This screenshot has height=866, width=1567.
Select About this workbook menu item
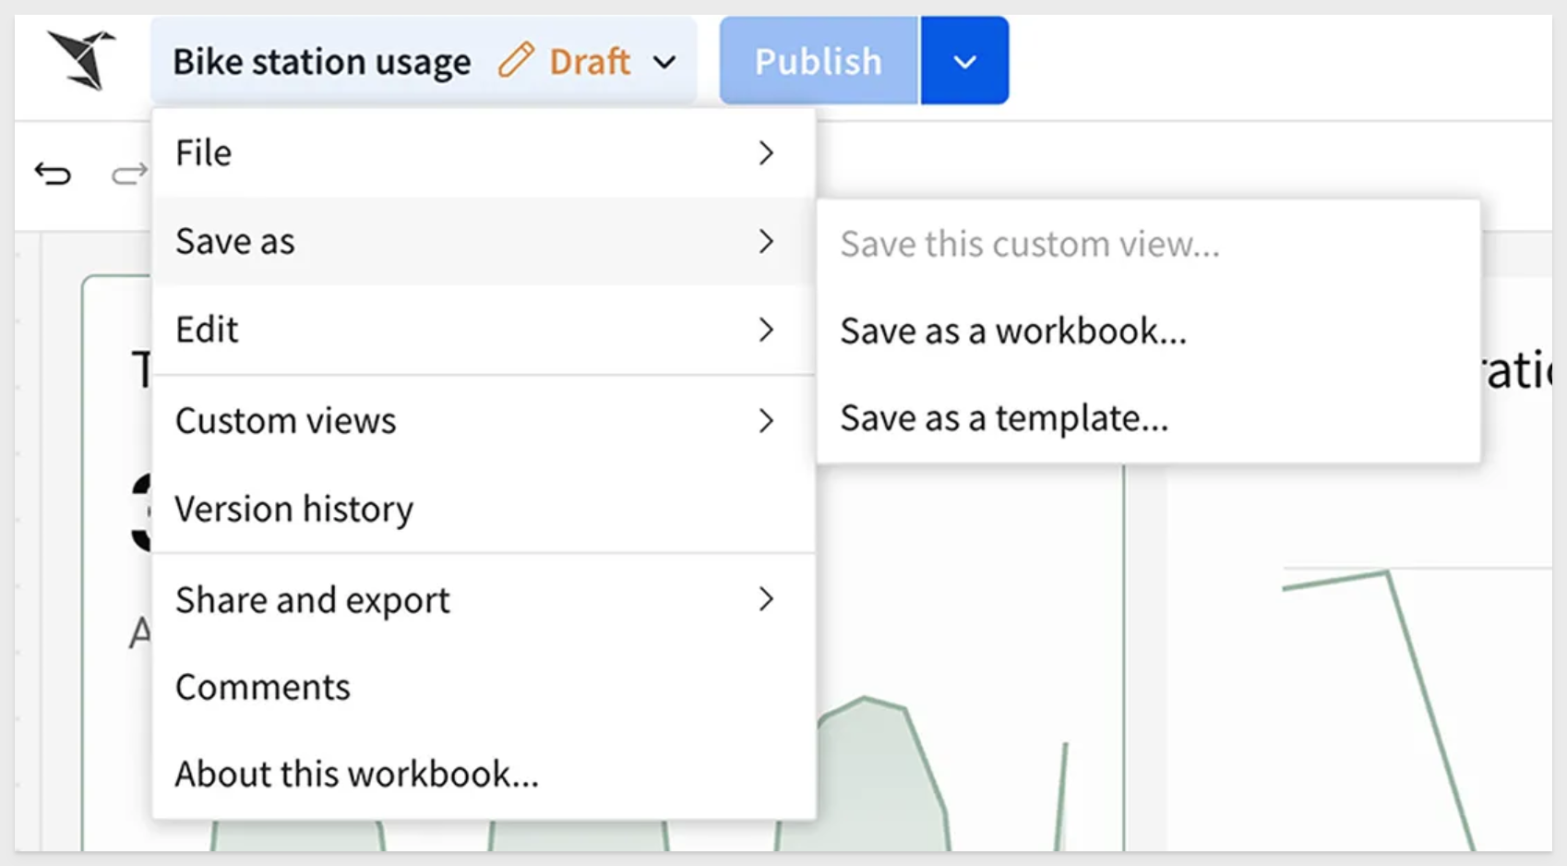point(356,774)
